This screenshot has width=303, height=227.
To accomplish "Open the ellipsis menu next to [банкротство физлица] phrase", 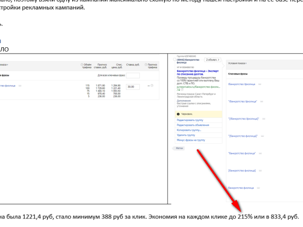I will pos(260,171).
